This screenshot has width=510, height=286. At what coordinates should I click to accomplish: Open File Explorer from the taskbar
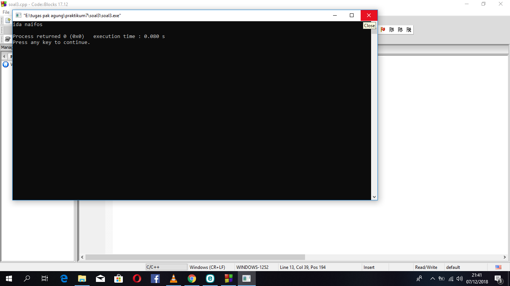(82, 279)
